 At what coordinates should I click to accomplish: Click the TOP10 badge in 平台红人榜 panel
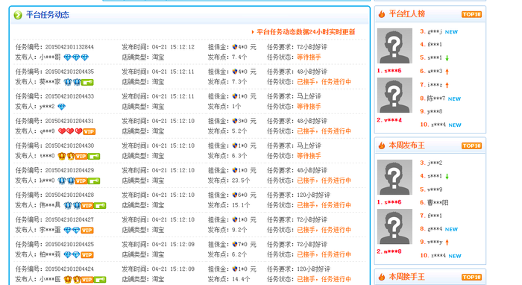pyautogui.click(x=471, y=14)
